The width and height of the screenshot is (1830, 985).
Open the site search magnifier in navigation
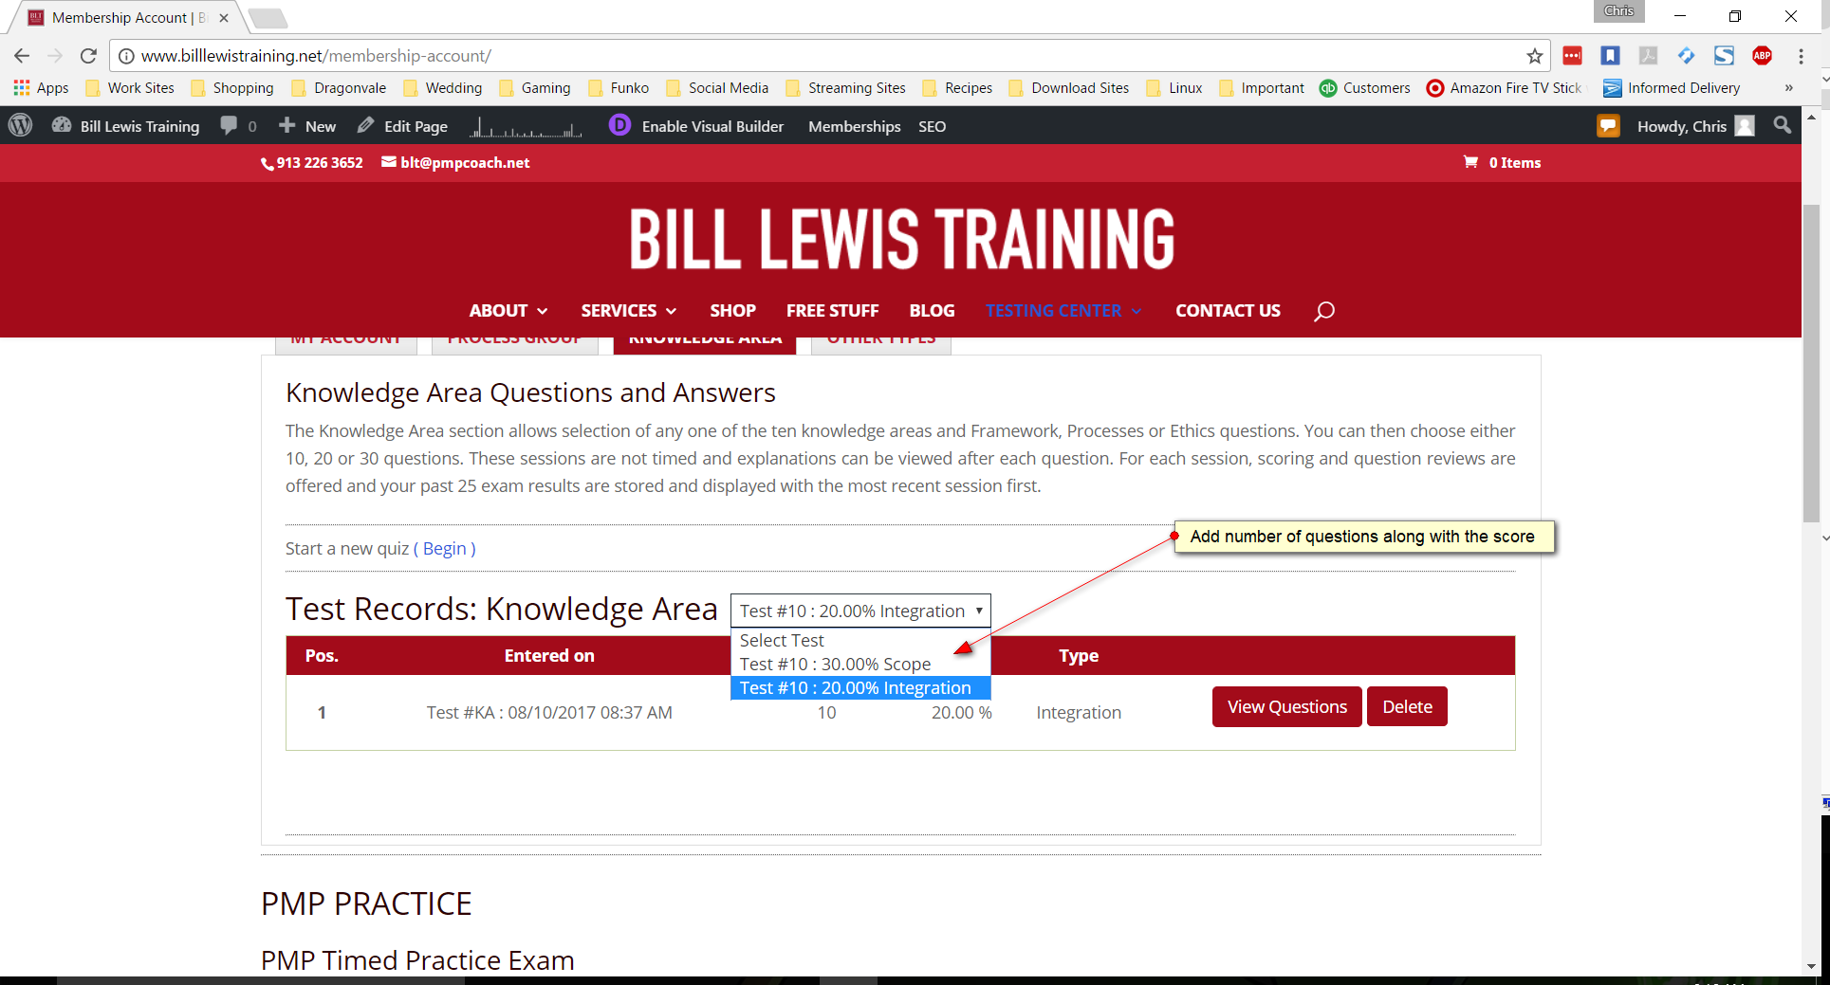coord(1324,311)
